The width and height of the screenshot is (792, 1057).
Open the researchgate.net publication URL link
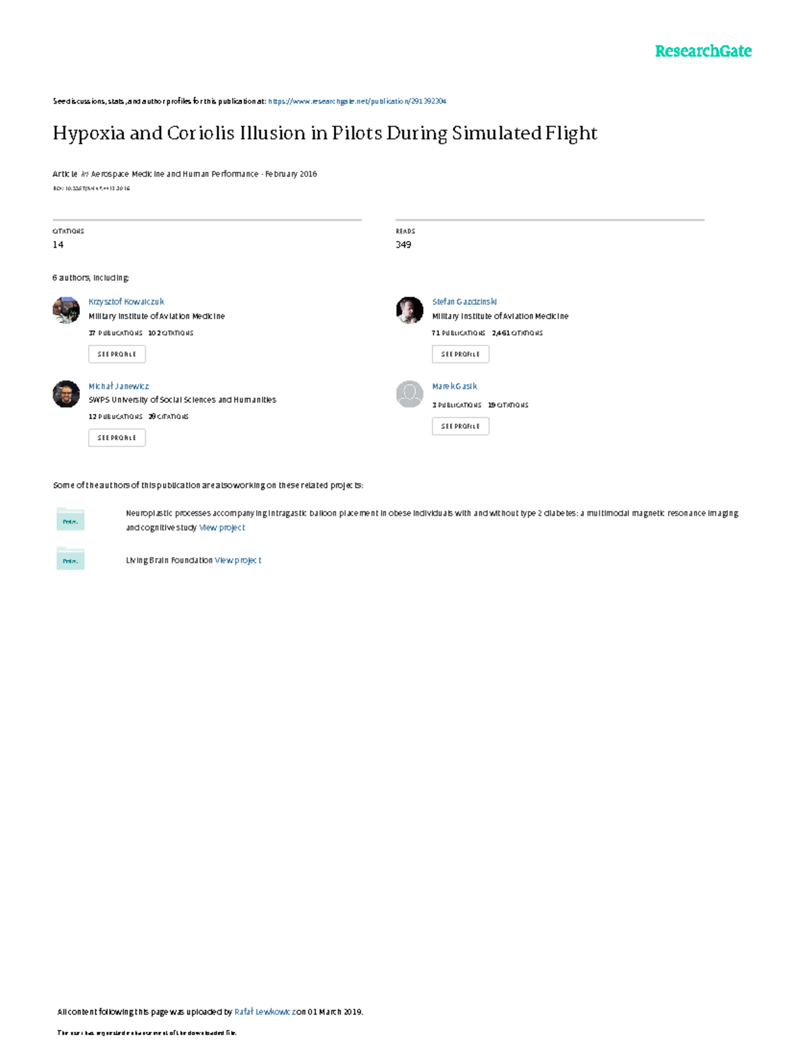(x=357, y=101)
